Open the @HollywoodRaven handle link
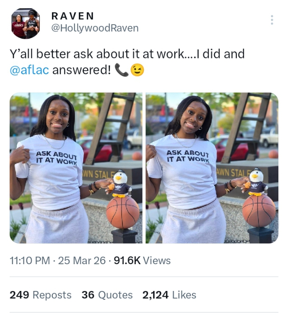 tap(95, 28)
